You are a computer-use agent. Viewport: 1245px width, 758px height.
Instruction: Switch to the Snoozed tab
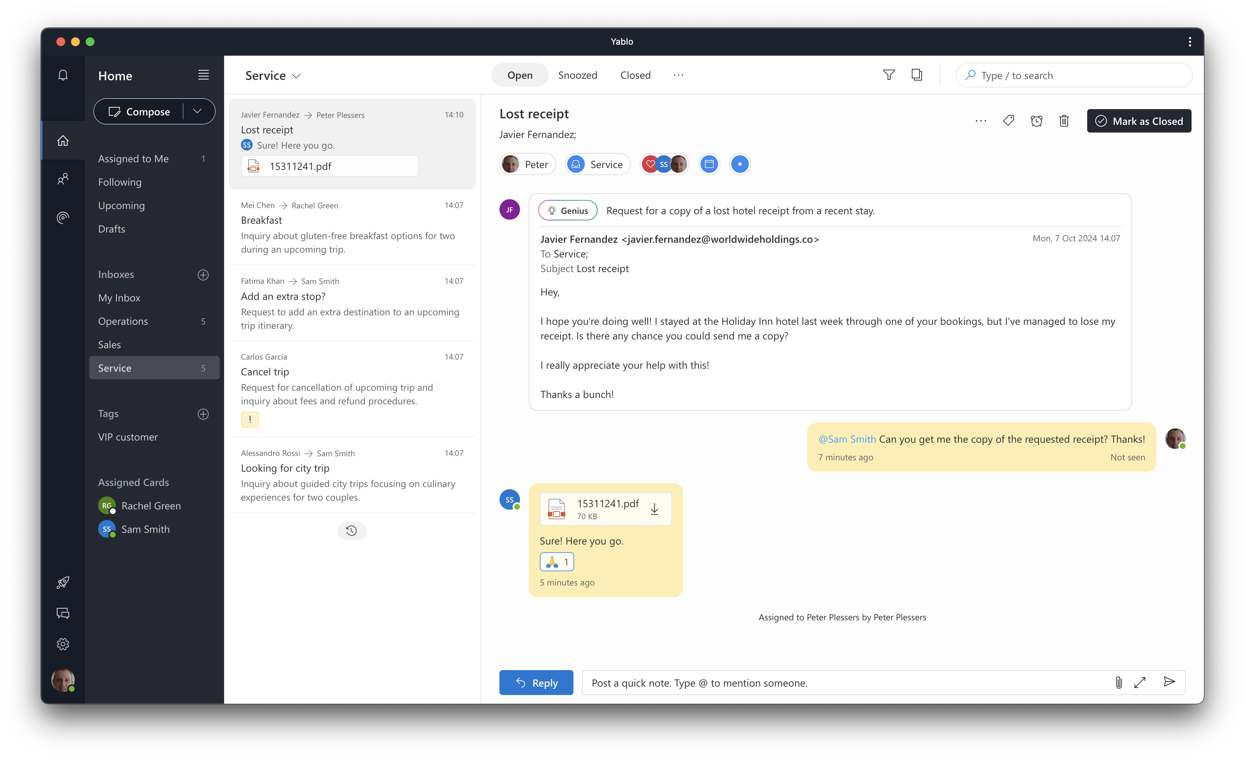pos(577,75)
